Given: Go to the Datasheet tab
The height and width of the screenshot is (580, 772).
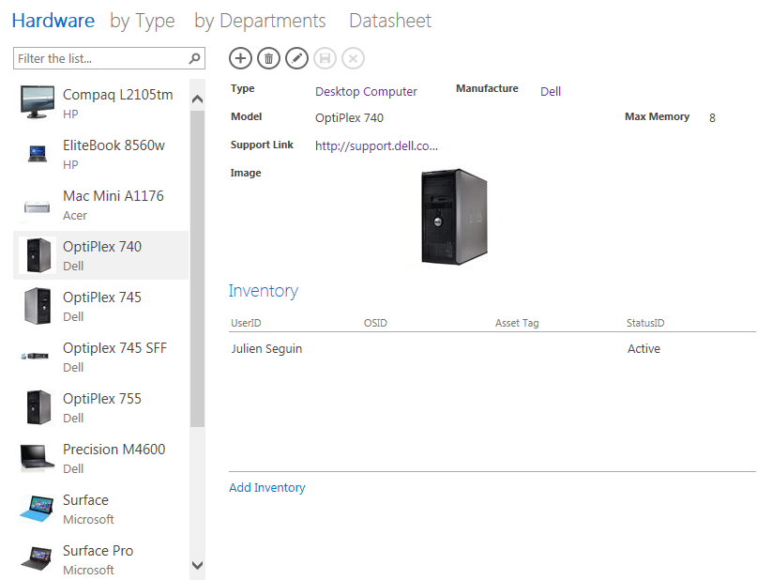Looking at the screenshot, I should [390, 22].
